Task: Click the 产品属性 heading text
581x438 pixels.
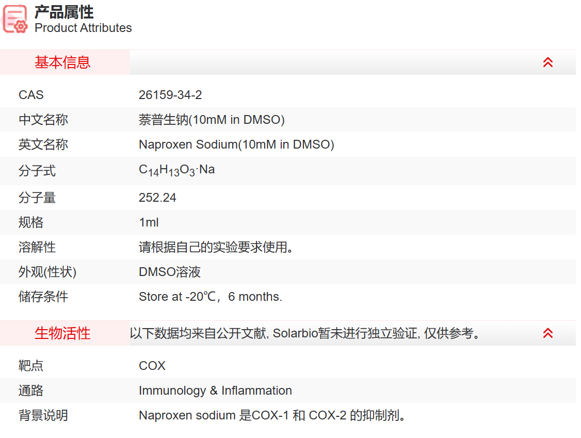Action: tap(64, 11)
